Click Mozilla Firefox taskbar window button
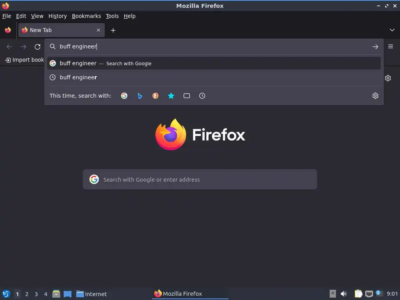 [x=190, y=294]
